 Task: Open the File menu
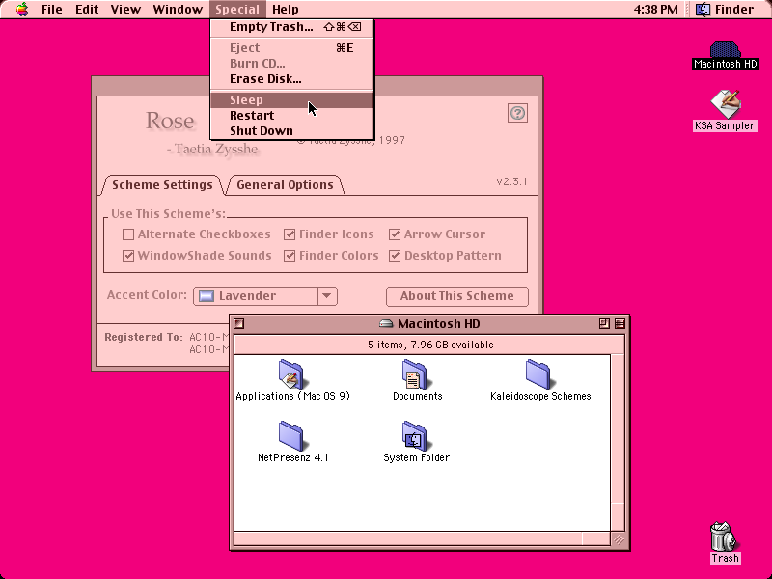pos(52,10)
